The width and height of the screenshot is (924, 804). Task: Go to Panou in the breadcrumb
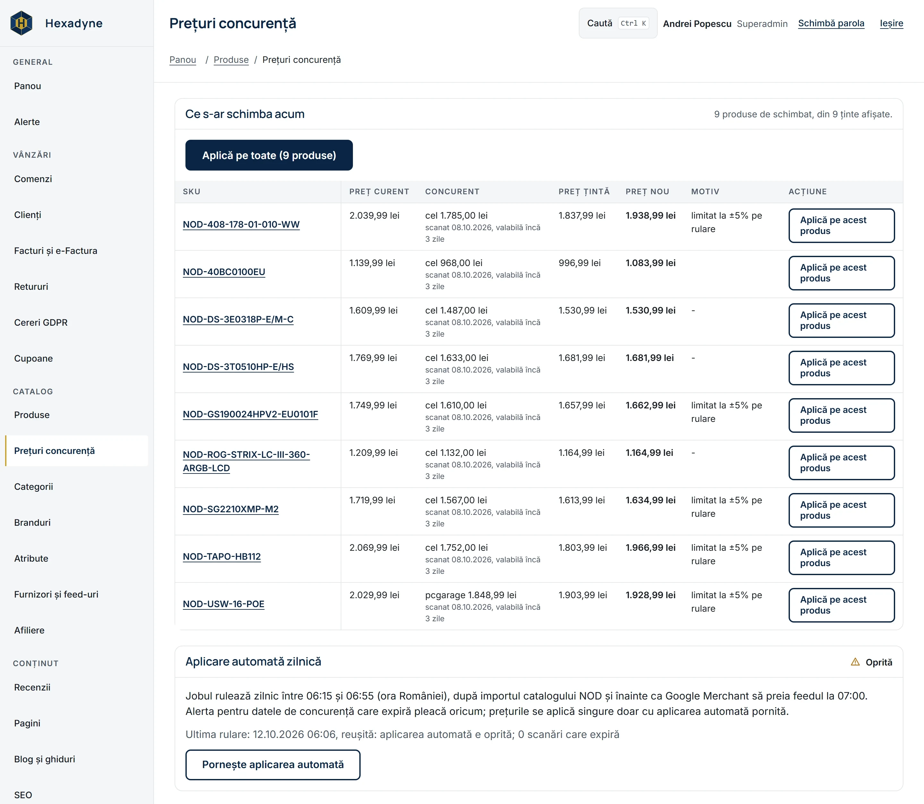pos(183,60)
